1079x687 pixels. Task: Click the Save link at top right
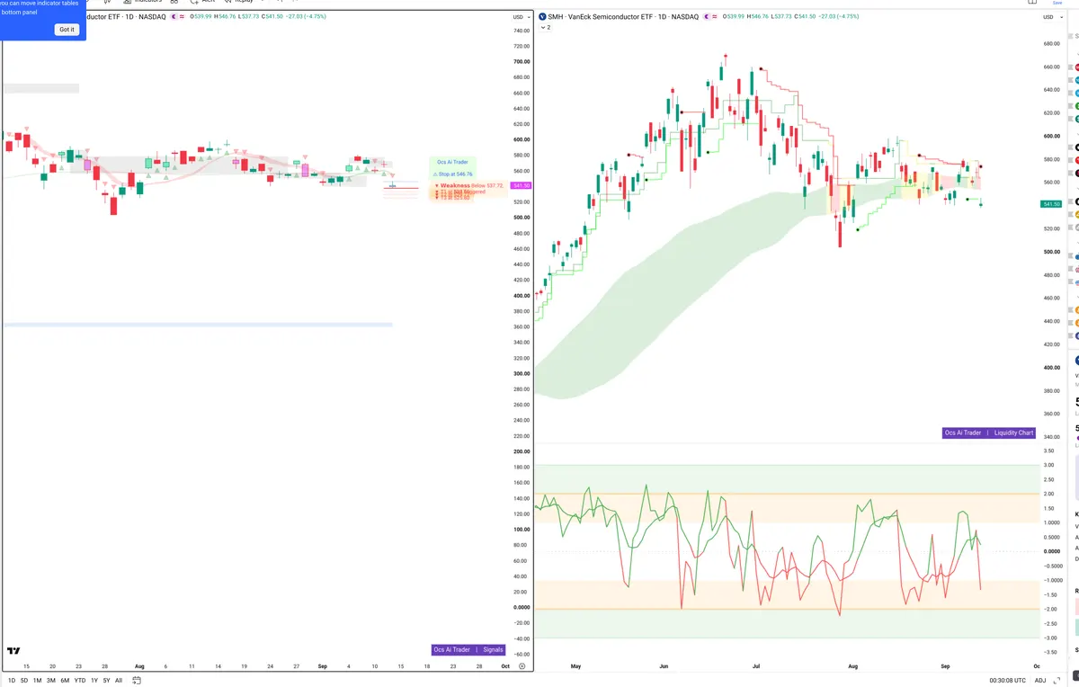click(1057, 3)
